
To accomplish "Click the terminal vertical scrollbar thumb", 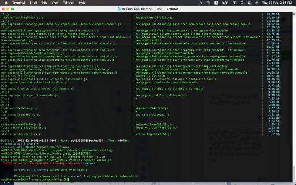I will [x=294, y=174].
